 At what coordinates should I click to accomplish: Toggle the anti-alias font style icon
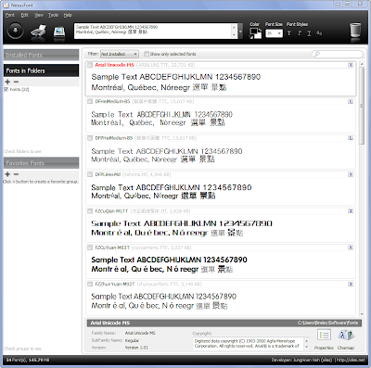[x=319, y=33]
